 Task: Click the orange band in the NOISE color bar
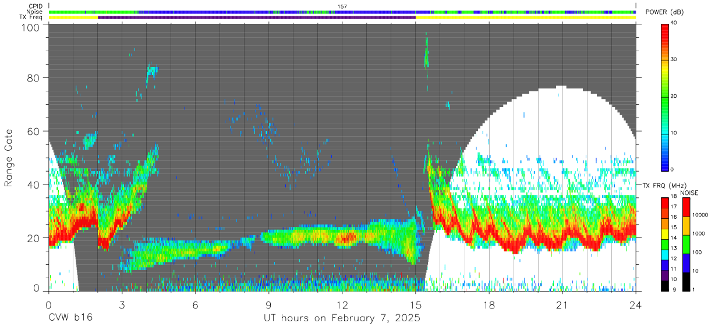tap(685, 226)
